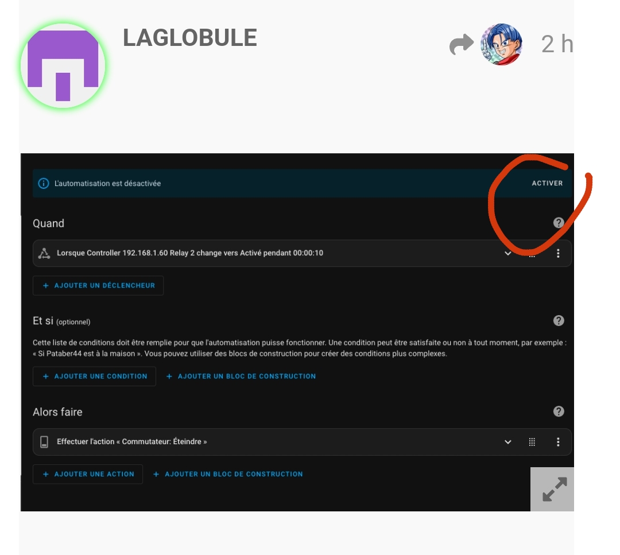Screen dimensions: 620x555
Task: Click Ajouter un déclencheur button
Action: click(x=98, y=285)
